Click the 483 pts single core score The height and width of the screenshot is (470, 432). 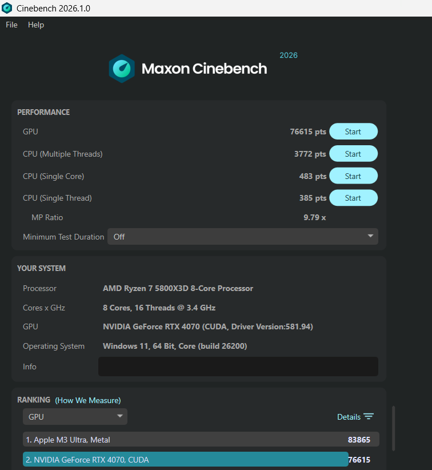click(x=313, y=176)
